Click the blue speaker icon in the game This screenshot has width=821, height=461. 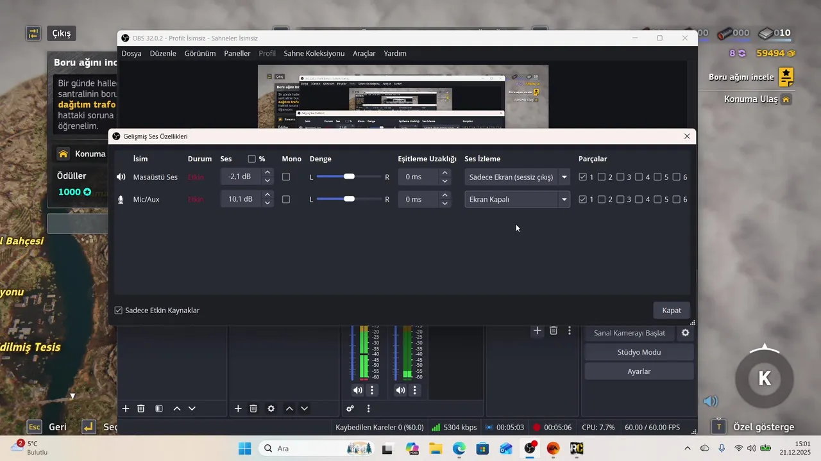pos(710,401)
